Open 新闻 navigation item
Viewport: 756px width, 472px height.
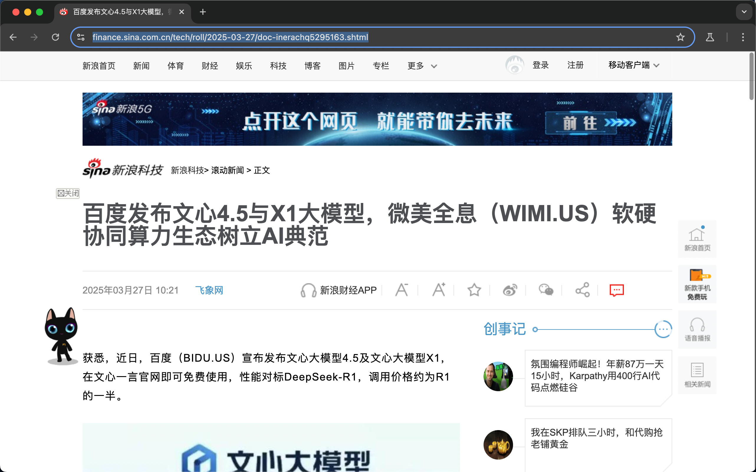(141, 66)
